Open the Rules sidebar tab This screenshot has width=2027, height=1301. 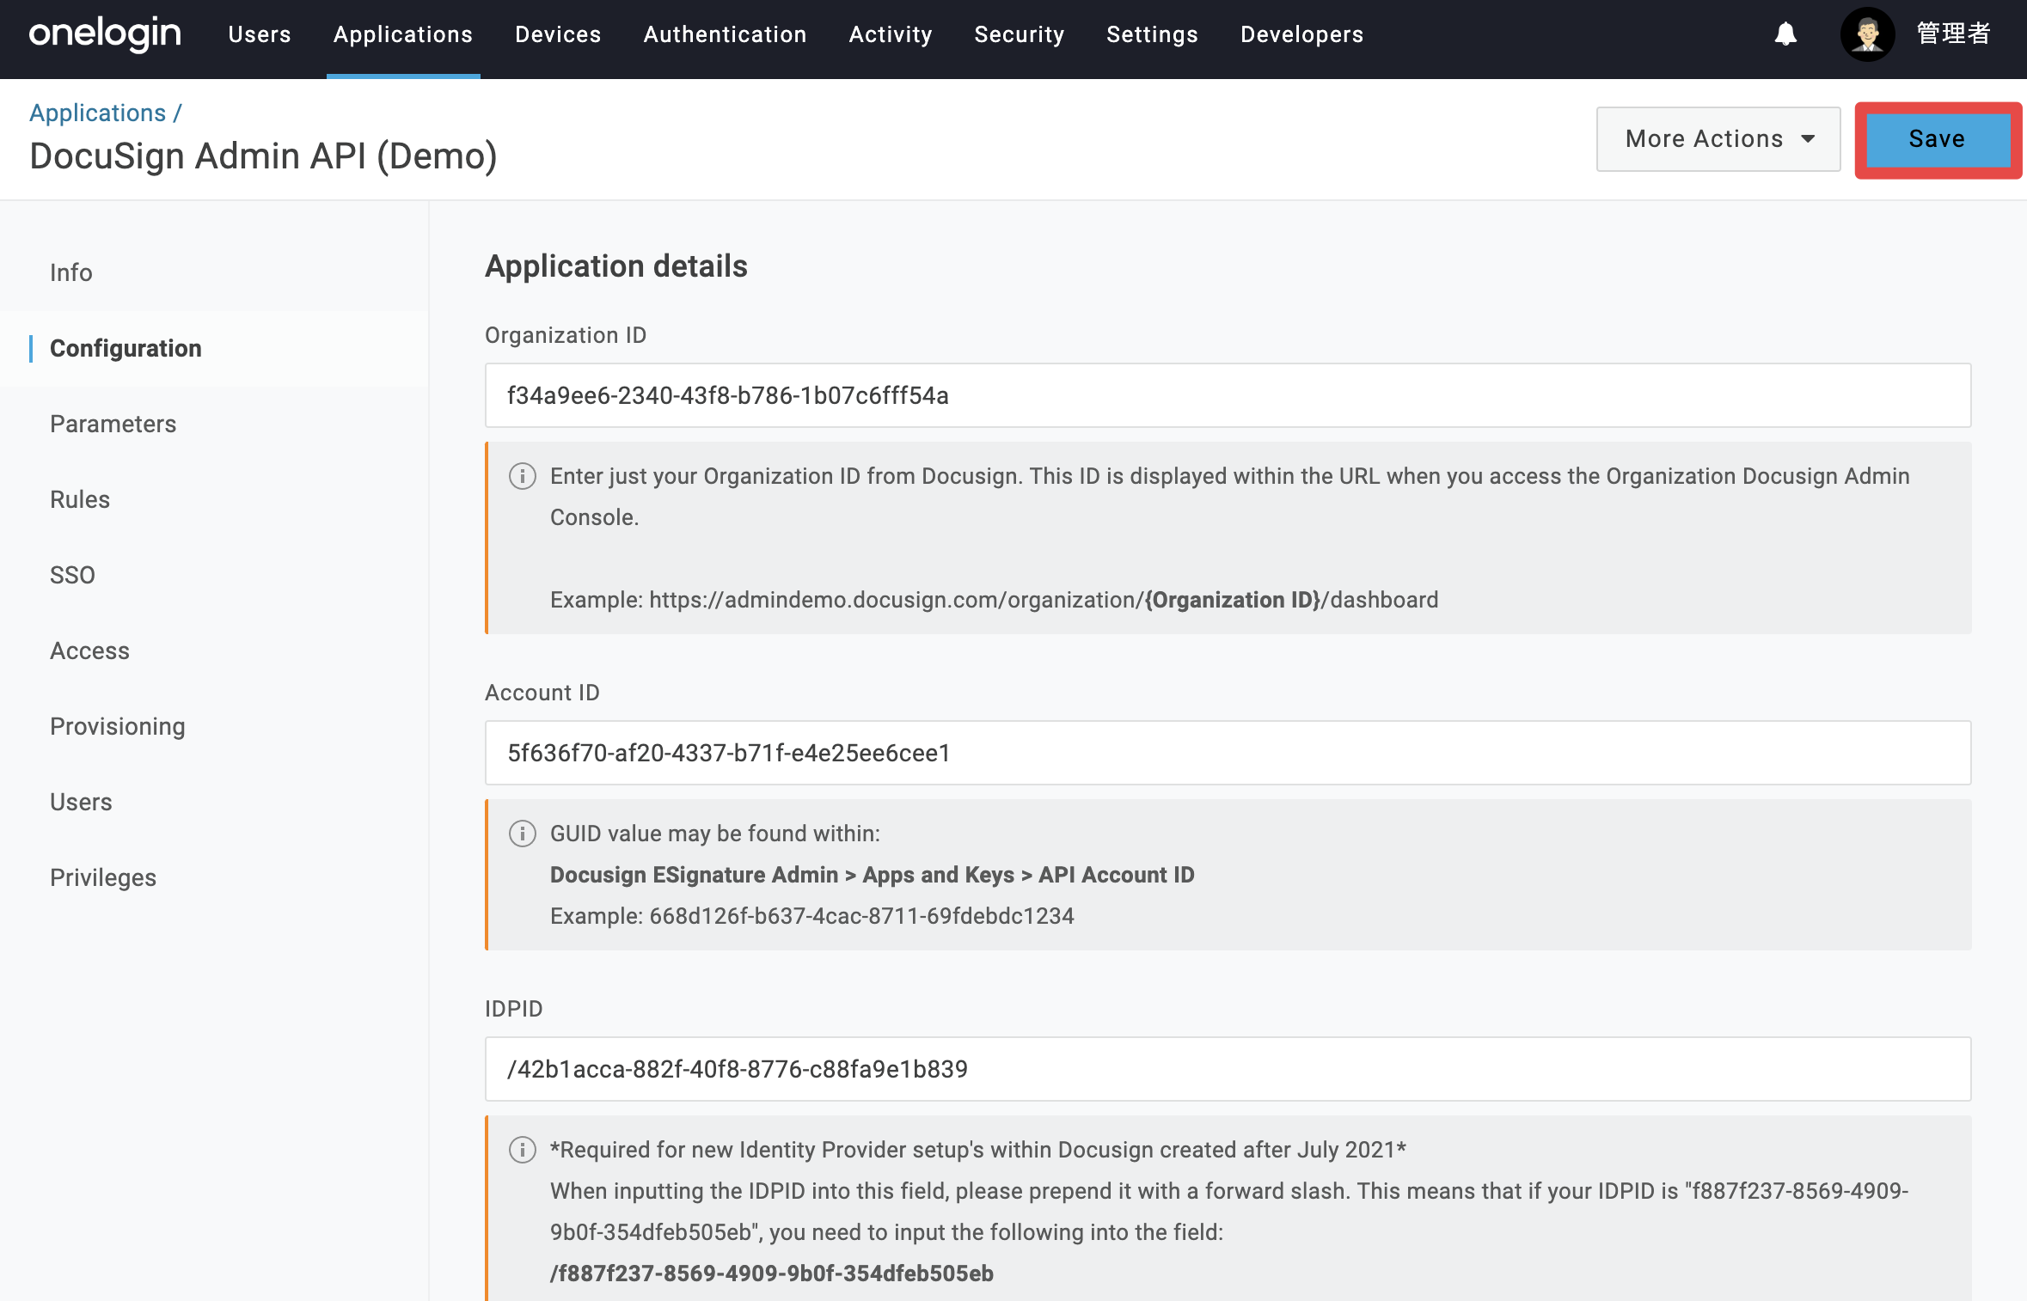[80, 499]
